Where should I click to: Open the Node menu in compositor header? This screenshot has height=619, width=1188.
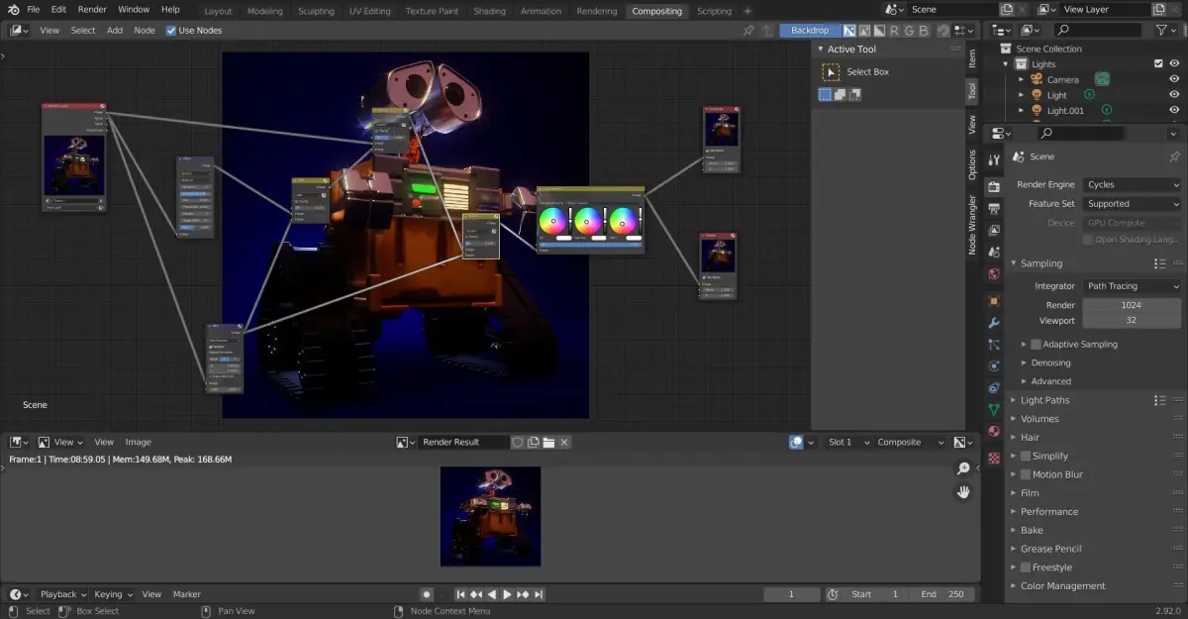[x=145, y=30]
